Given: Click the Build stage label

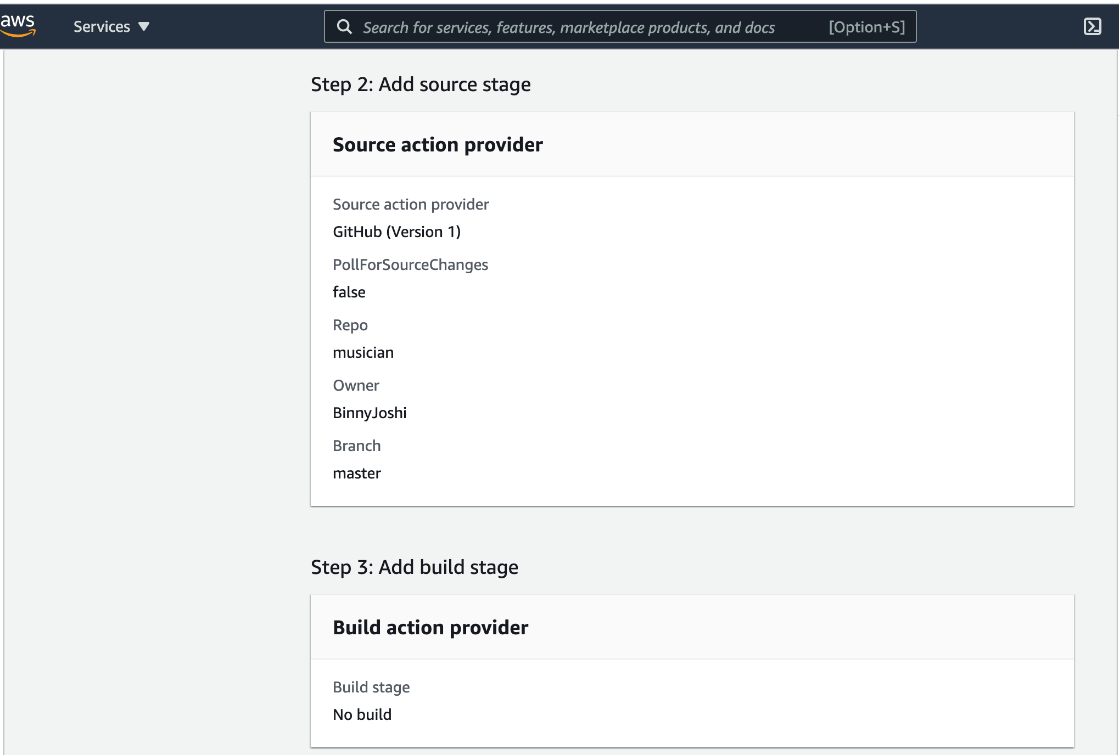Looking at the screenshot, I should (371, 687).
